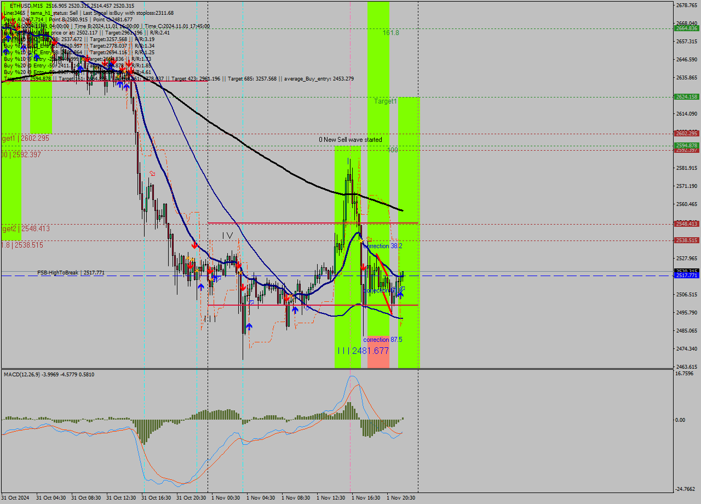The width and height of the screenshot is (701, 504).
Task: Click the red 2538.515 price tag
Action: click(686, 240)
